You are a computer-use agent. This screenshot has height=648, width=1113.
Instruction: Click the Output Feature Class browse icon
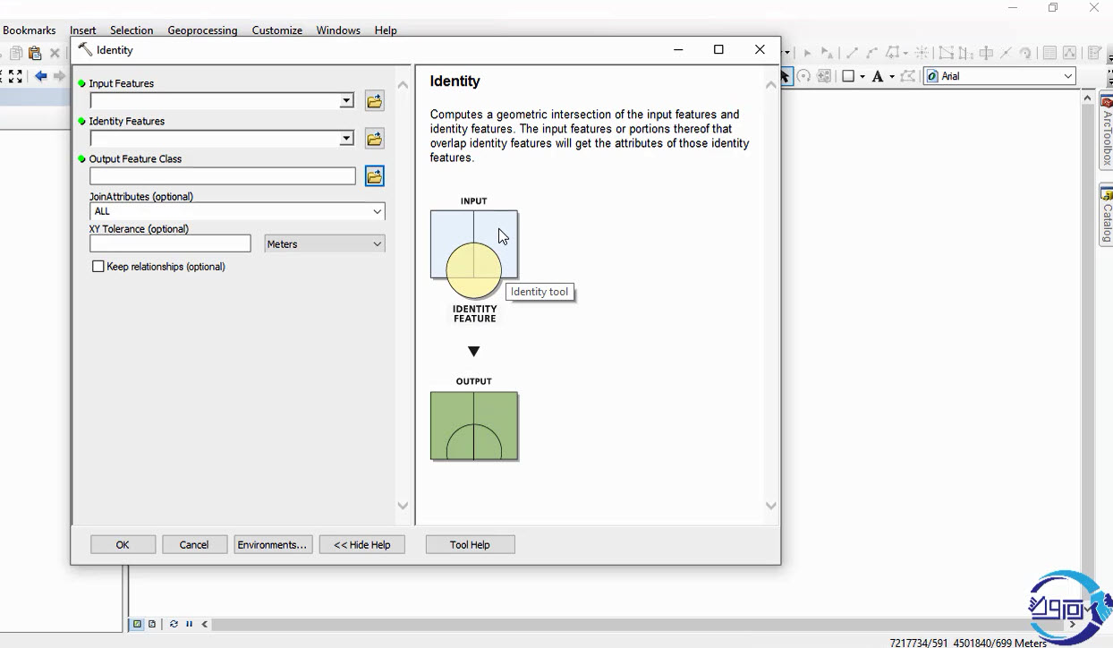pos(374,176)
